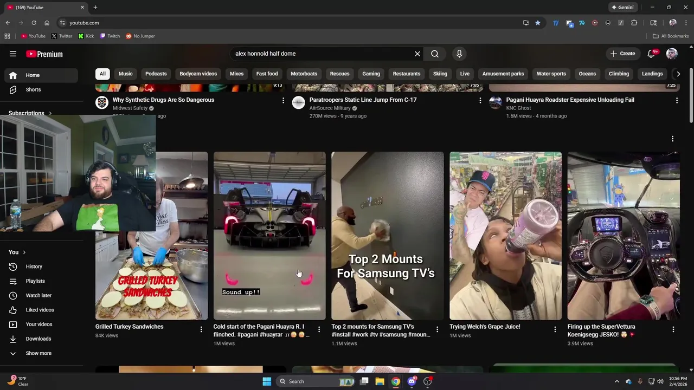Viewport: 694px width, 390px height.
Task: Open Grilled Turkey Sandwiches title link
Action: [129, 327]
